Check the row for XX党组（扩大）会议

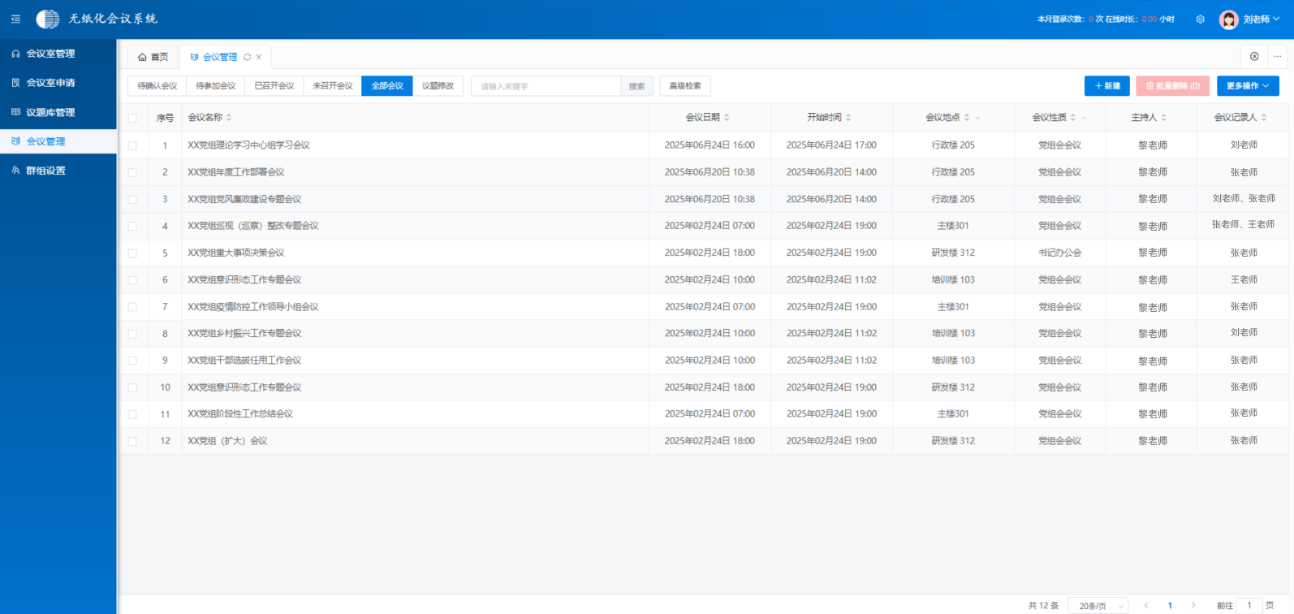pyautogui.click(x=132, y=441)
